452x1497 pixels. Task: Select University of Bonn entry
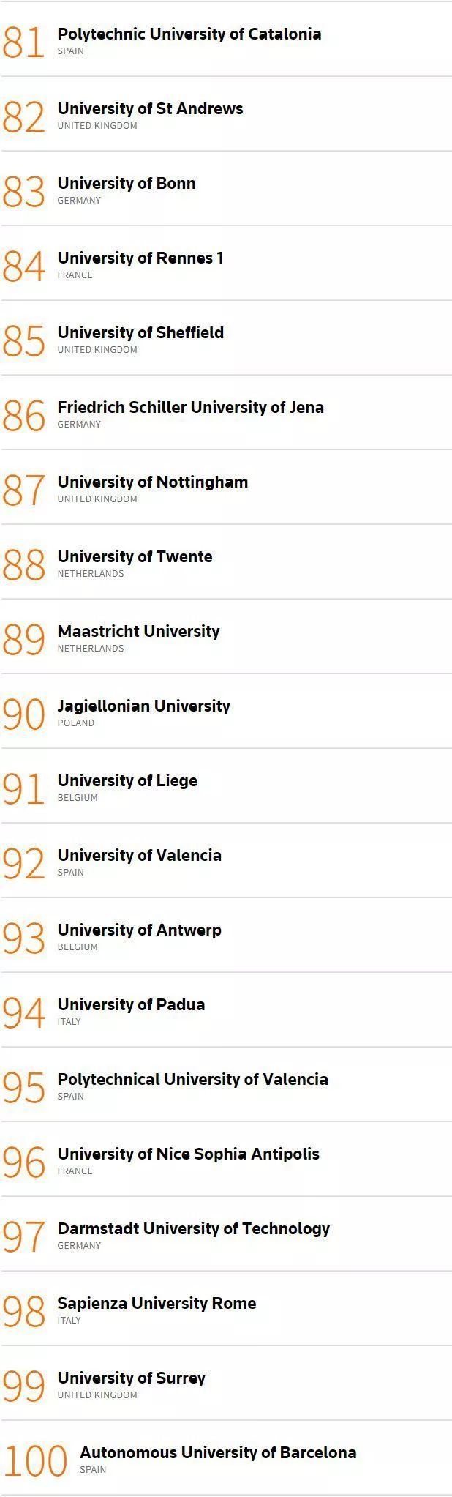[126, 184]
